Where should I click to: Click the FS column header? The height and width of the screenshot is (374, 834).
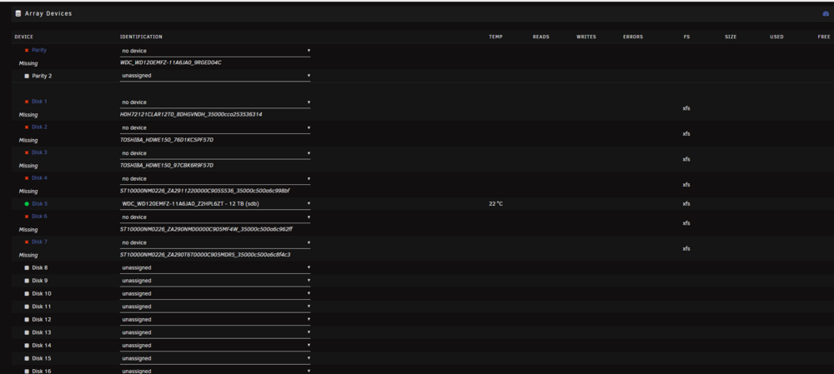tap(686, 37)
